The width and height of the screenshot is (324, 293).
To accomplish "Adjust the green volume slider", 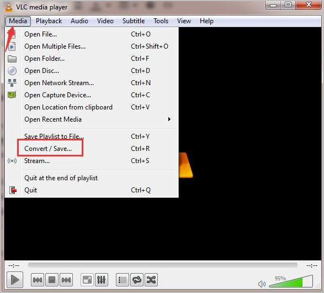I will 291,281.
